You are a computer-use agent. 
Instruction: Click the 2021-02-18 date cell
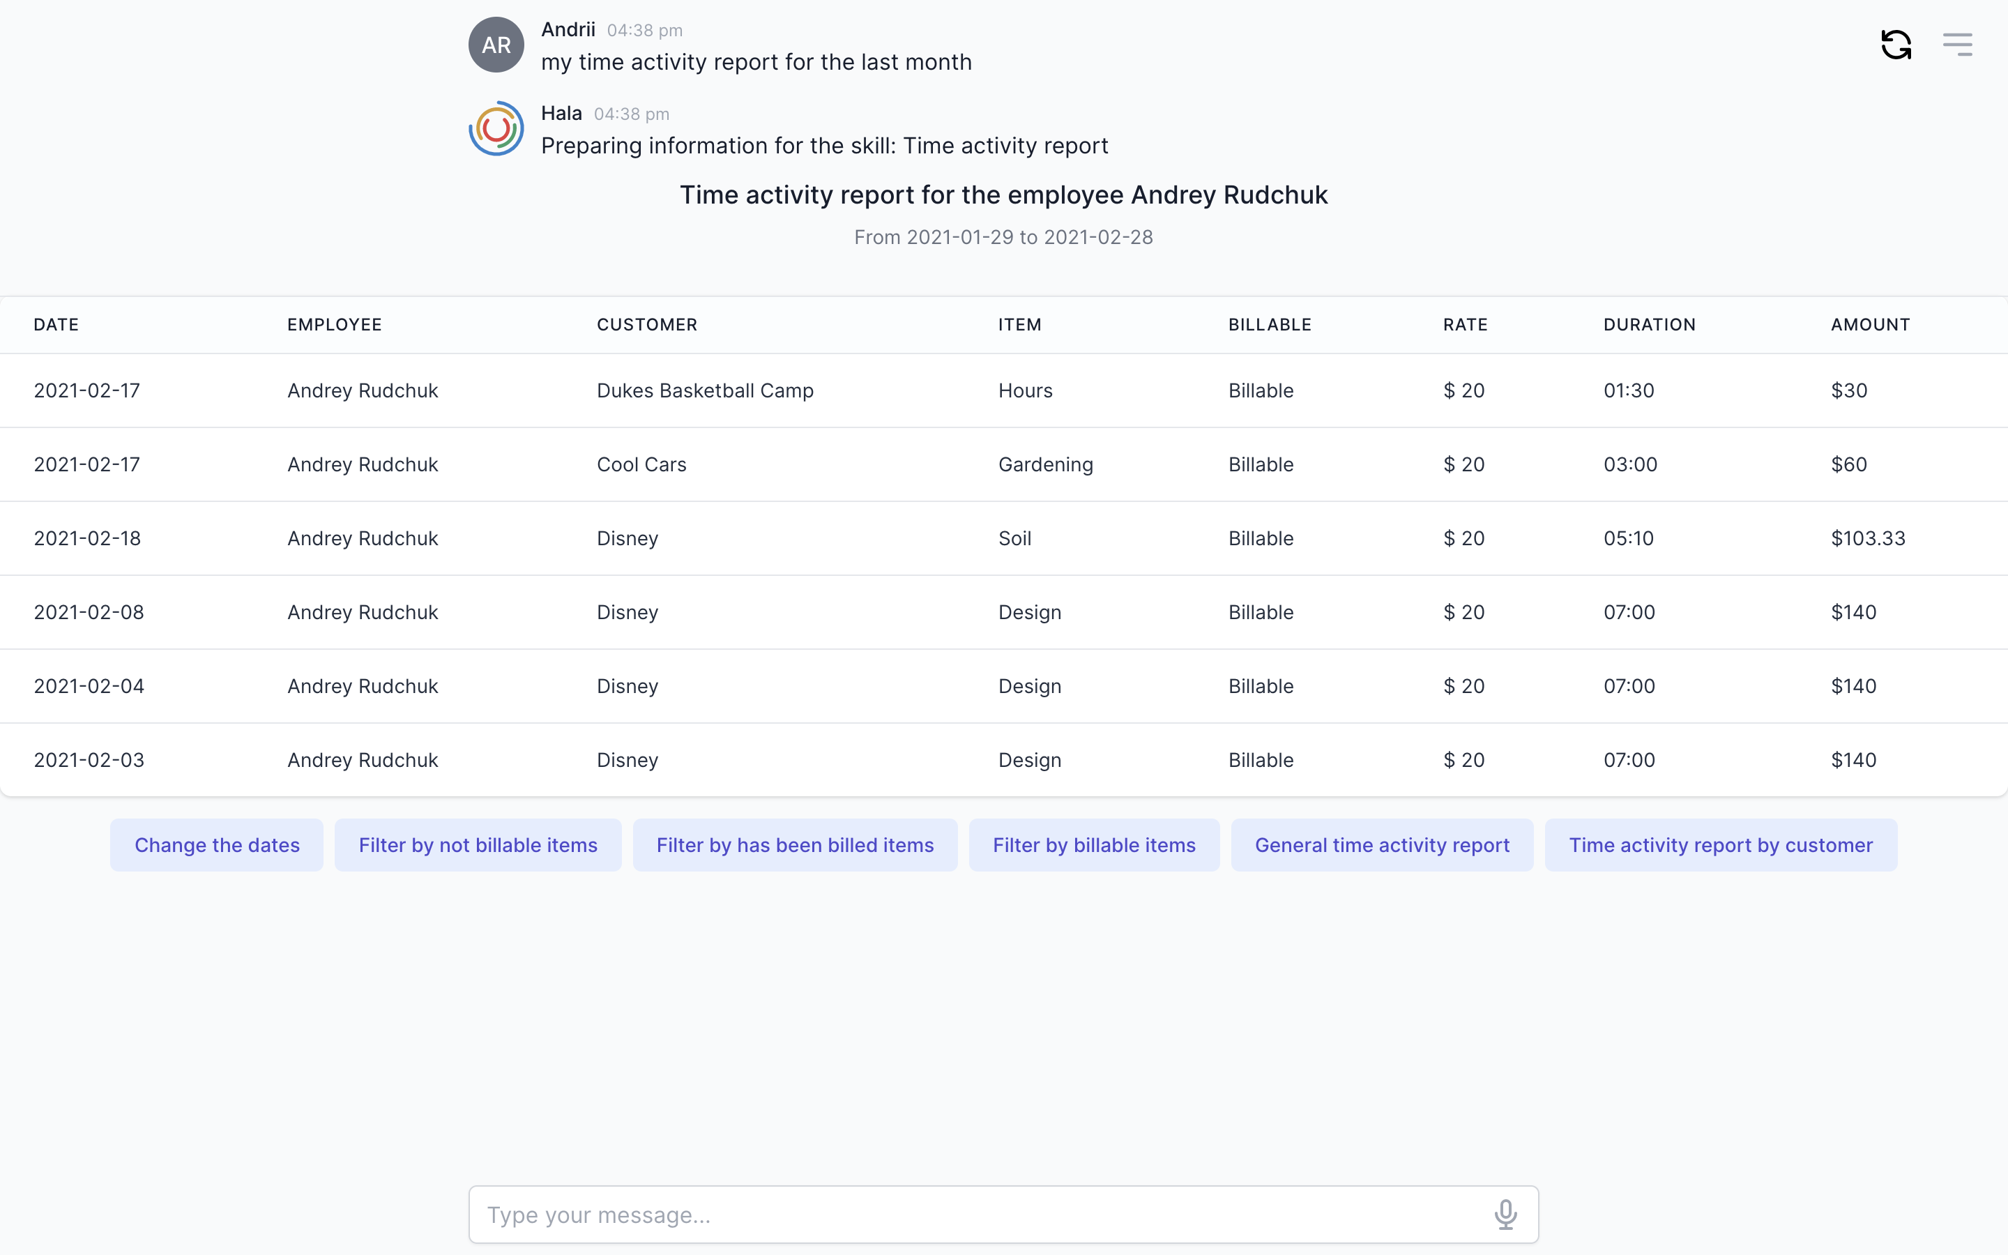pyautogui.click(x=87, y=538)
